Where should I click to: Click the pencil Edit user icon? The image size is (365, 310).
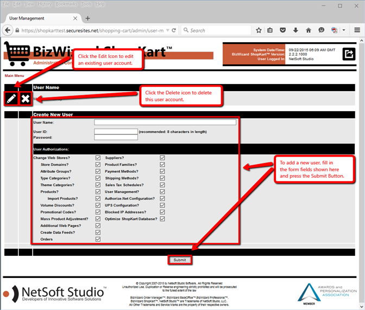pyautogui.click(x=11, y=99)
